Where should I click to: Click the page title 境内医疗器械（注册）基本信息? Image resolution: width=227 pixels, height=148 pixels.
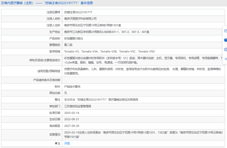(x=49, y=3)
